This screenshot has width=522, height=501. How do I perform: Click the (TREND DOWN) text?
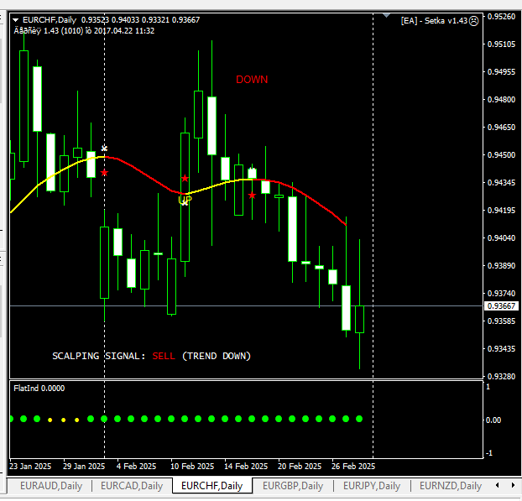click(217, 356)
